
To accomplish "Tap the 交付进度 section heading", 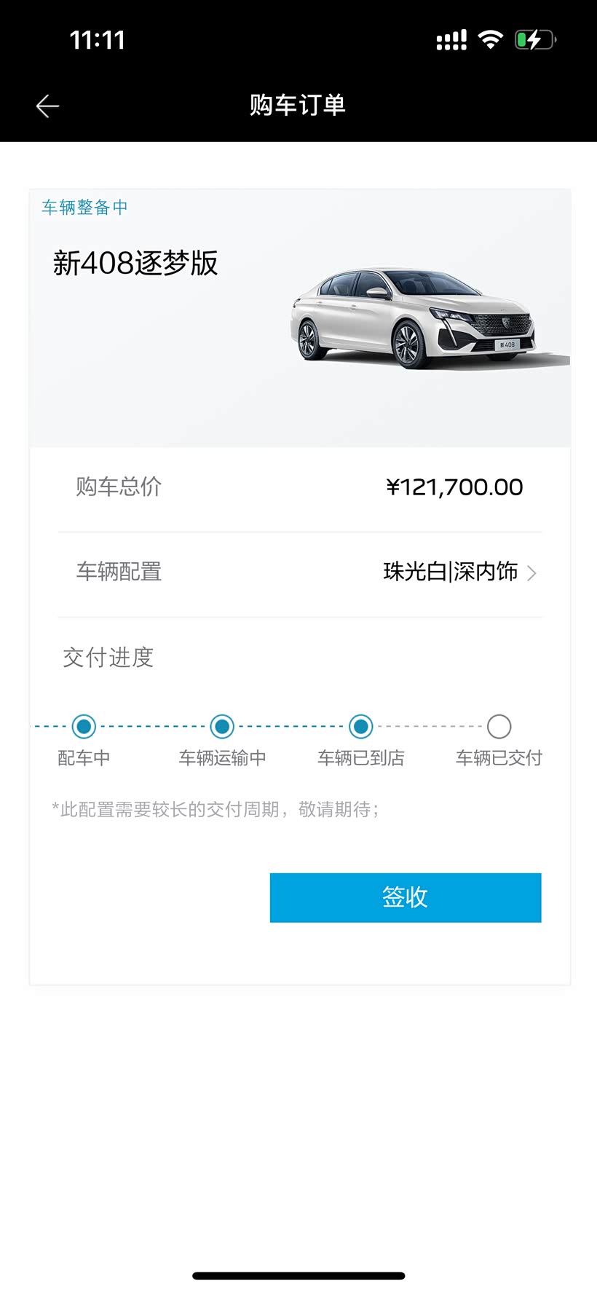I will 108,658.
